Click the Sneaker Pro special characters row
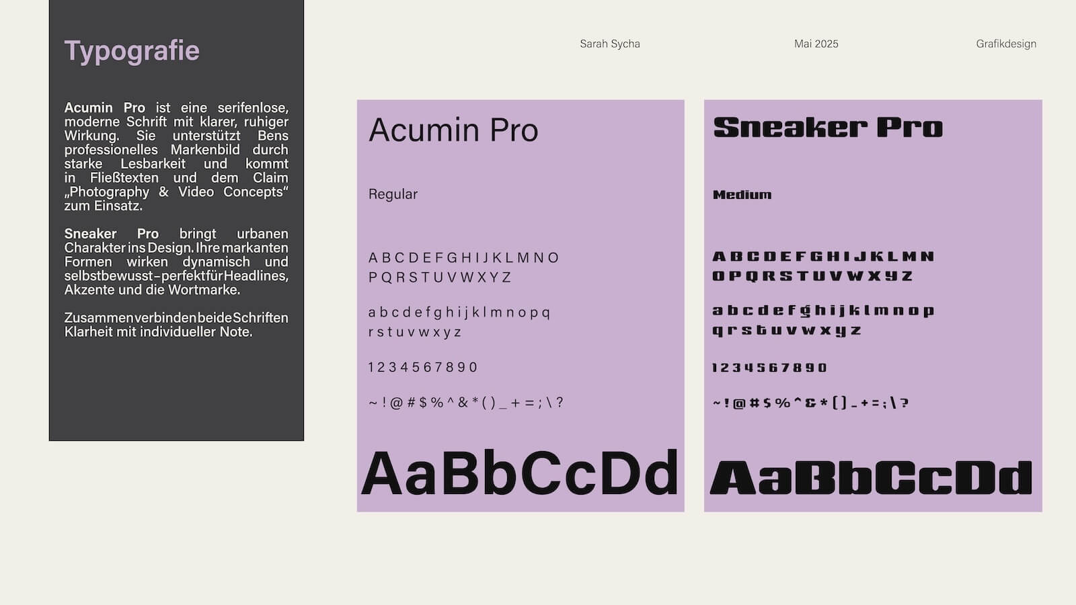This screenshot has width=1076, height=605. 810,403
